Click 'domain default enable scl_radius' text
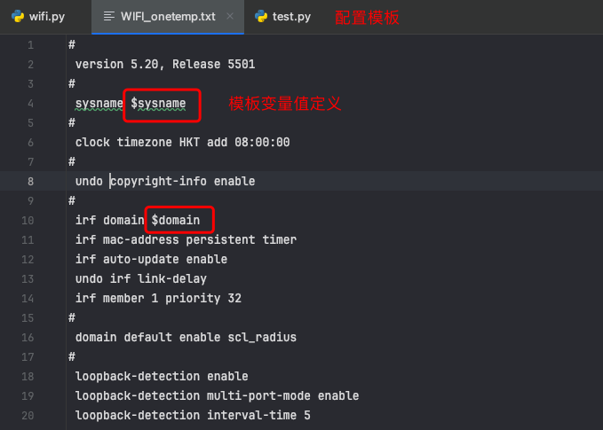603x430 pixels. click(186, 337)
